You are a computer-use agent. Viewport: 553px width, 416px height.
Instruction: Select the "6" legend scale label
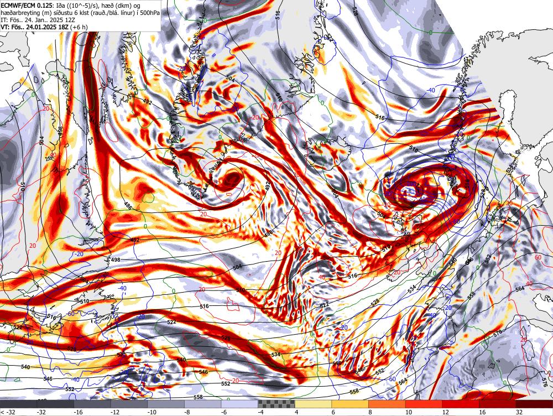[x=333, y=412]
